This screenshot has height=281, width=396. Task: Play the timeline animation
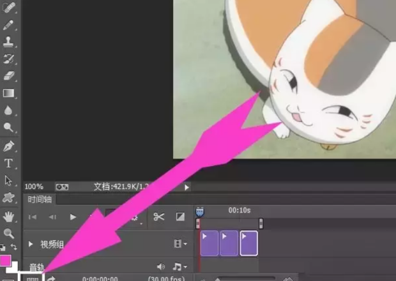point(73,217)
